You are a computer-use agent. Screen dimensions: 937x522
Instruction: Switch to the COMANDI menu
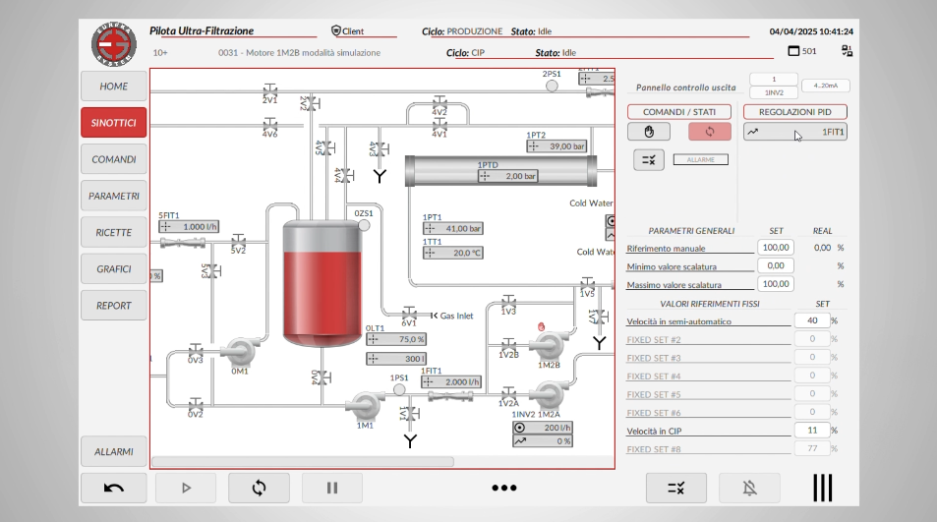(x=114, y=159)
